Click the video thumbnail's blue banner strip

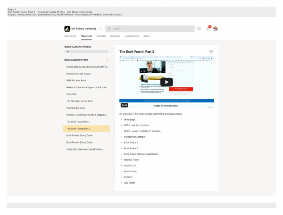pyautogui.click(x=167, y=101)
